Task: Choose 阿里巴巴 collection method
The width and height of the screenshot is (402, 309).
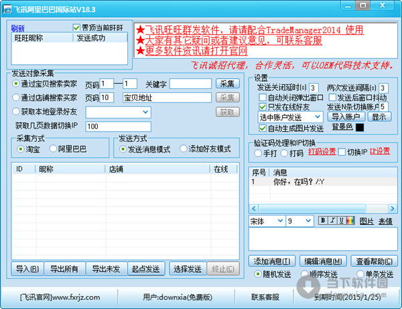Action: pyautogui.click(x=53, y=148)
